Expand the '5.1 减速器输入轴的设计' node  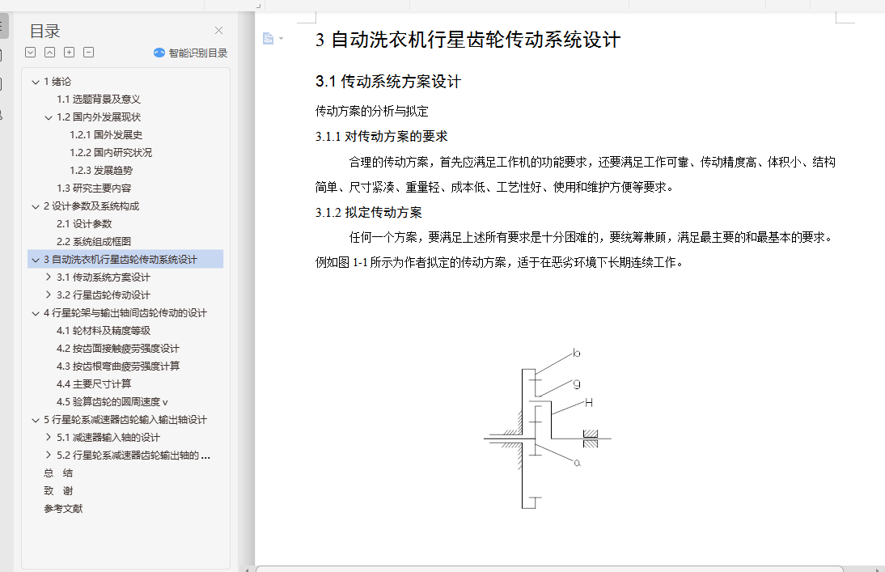click(49, 437)
